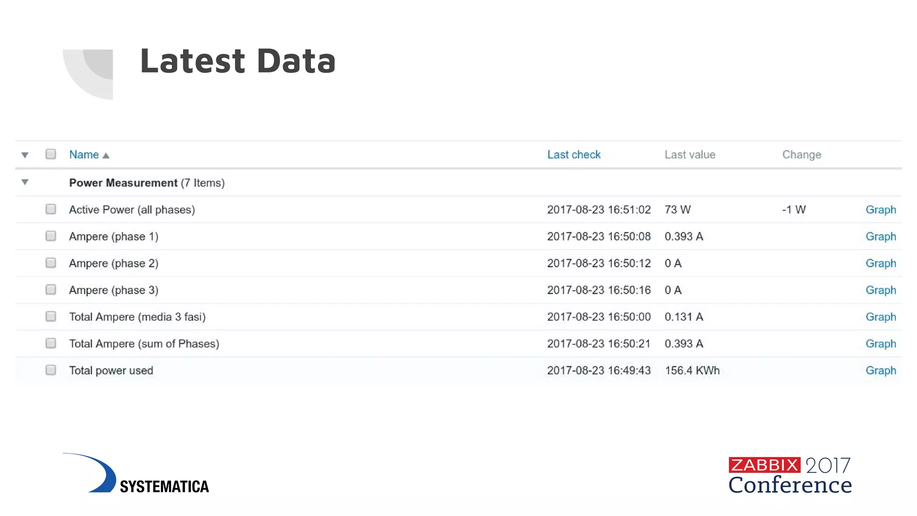Click the Latest Data slide title
917x516 pixels.
238,60
